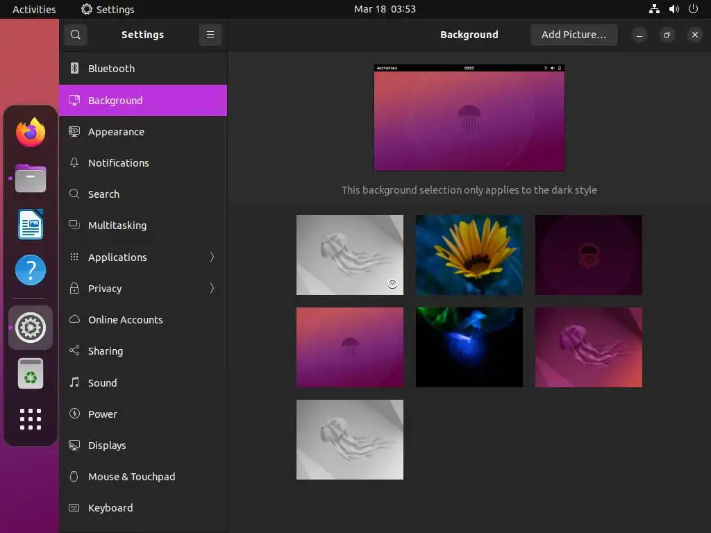The width and height of the screenshot is (711, 533).
Task: Choose the magenta embossed jellyfish wallpaper
Action: click(588, 347)
